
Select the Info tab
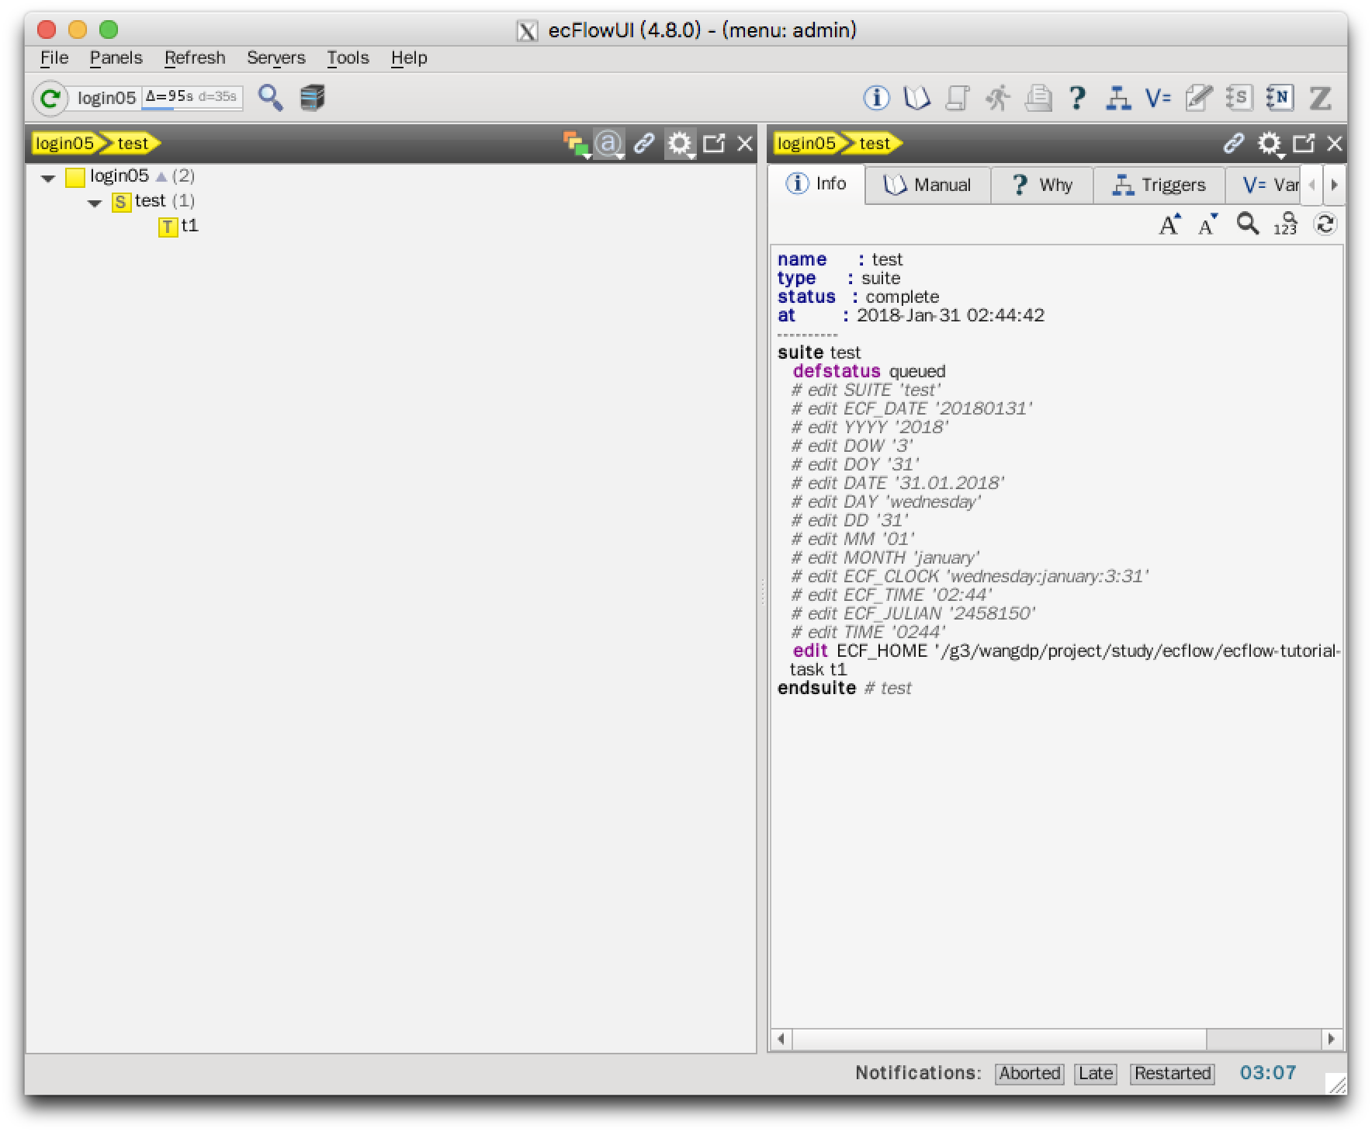coord(816,184)
